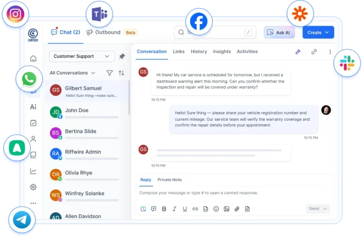Click the orange Zapier asterisk icon

pos(300,14)
